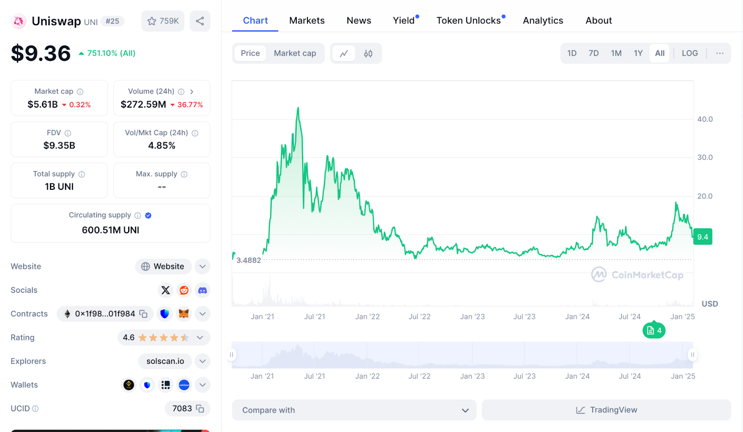743x432 pixels.
Task: Expand the Explorers dropdown chevron
Action: pos(202,361)
